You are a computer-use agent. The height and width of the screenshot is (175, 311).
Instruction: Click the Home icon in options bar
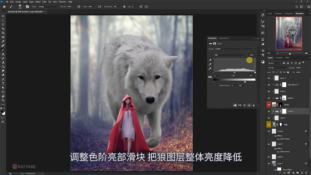point(4,6)
